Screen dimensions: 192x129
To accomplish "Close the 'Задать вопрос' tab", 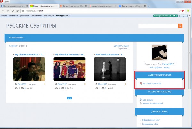I will tap(145, 6).
